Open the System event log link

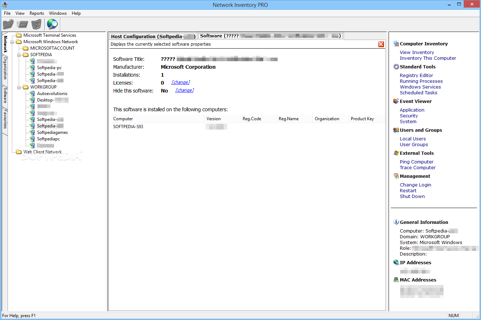pyautogui.click(x=408, y=121)
